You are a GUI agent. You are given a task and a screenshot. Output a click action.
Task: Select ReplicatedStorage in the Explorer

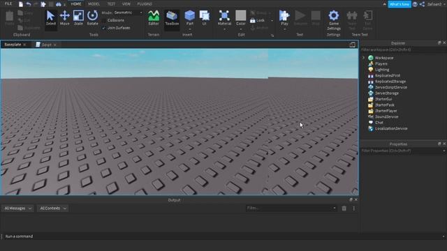click(390, 82)
